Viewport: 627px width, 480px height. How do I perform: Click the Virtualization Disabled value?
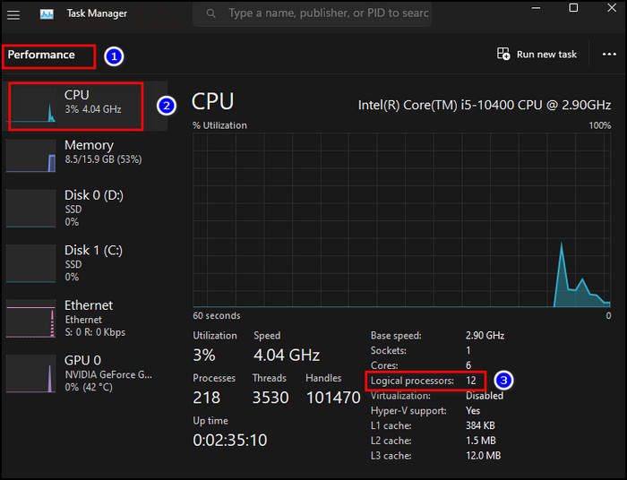pyautogui.click(x=485, y=396)
